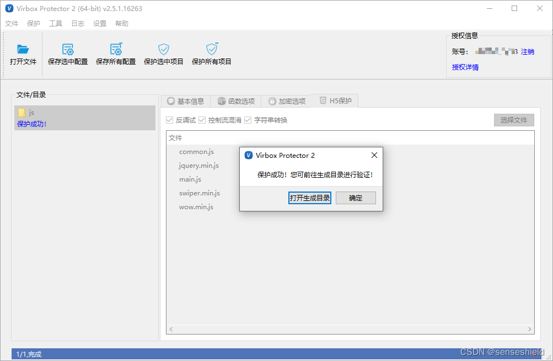Confirm the dialog with 确定
The width and height of the screenshot is (553, 361).
(x=356, y=198)
